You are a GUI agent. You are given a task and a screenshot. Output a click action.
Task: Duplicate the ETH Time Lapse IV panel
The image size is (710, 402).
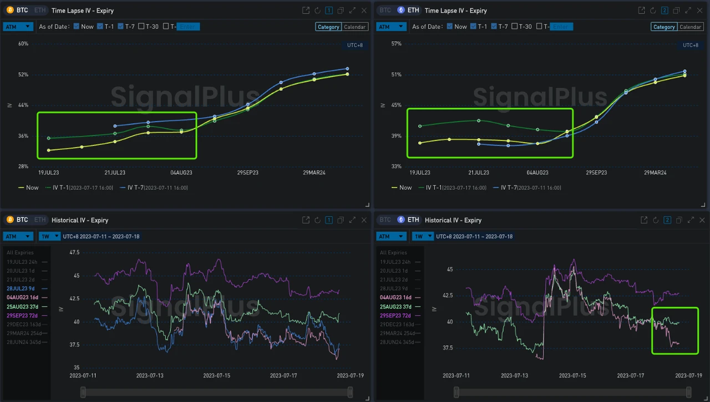[x=676, y=11]
